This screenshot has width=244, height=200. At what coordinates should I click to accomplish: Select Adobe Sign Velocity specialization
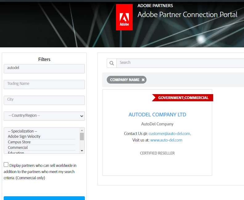24,137
